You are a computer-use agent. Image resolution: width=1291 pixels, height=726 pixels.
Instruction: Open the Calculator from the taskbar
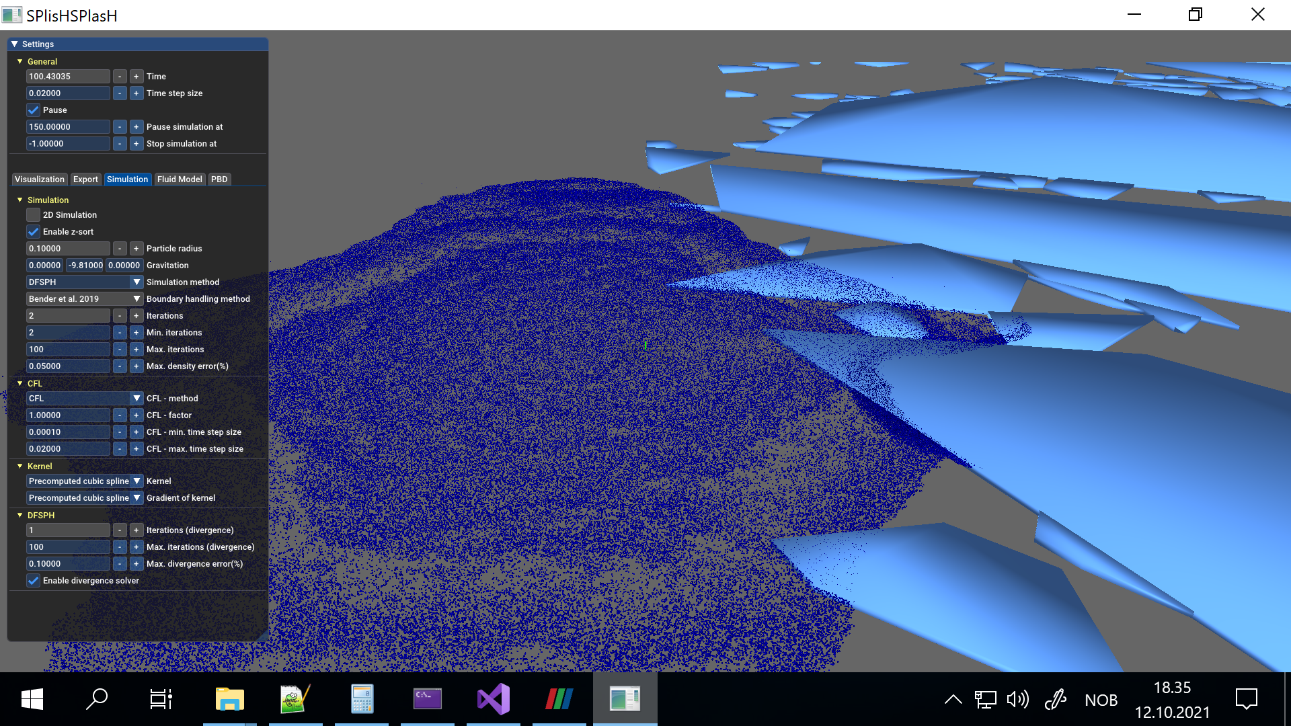[x=362, y=699]
